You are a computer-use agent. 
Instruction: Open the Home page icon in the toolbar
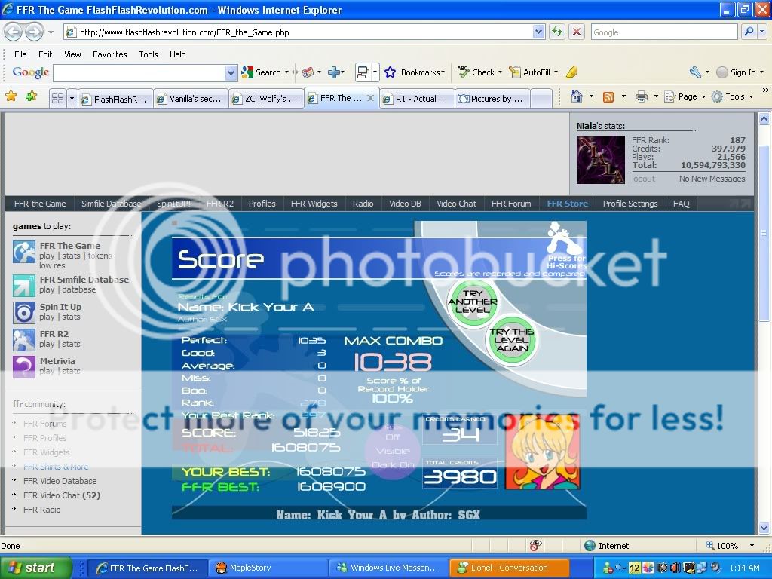click(577, 97)
